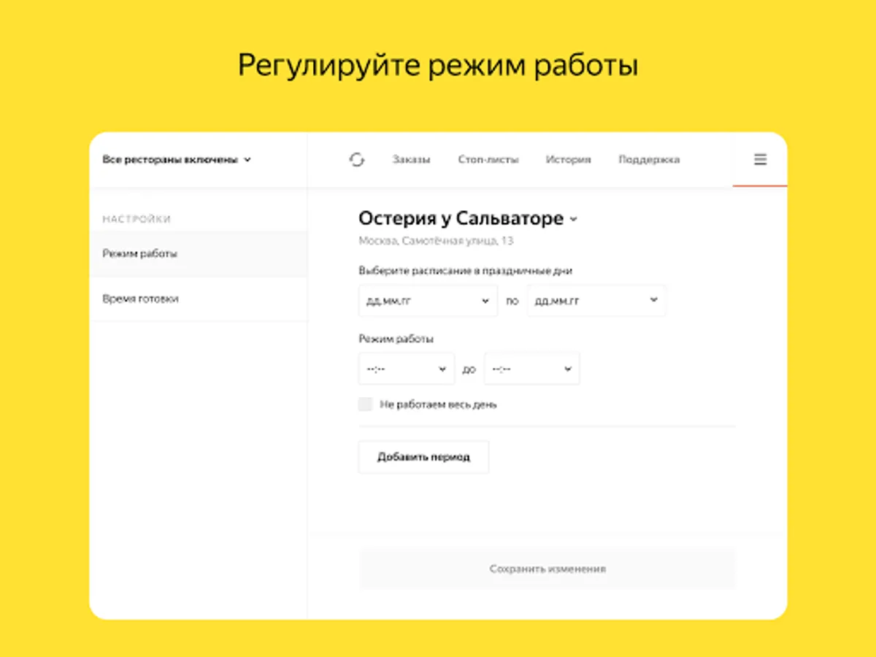Screen dimensions: 876x657
Task: Expand the Остерия у Сальваторе restaurant selector
Action: [468, 218]
